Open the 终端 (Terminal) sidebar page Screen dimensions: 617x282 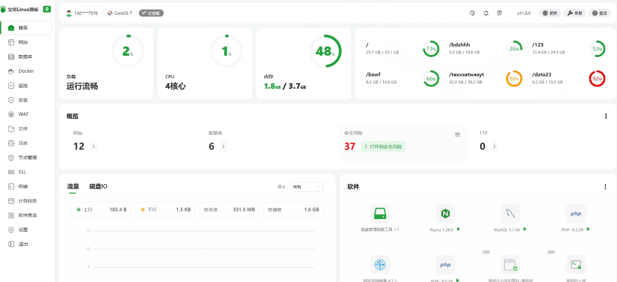point(26,186)
